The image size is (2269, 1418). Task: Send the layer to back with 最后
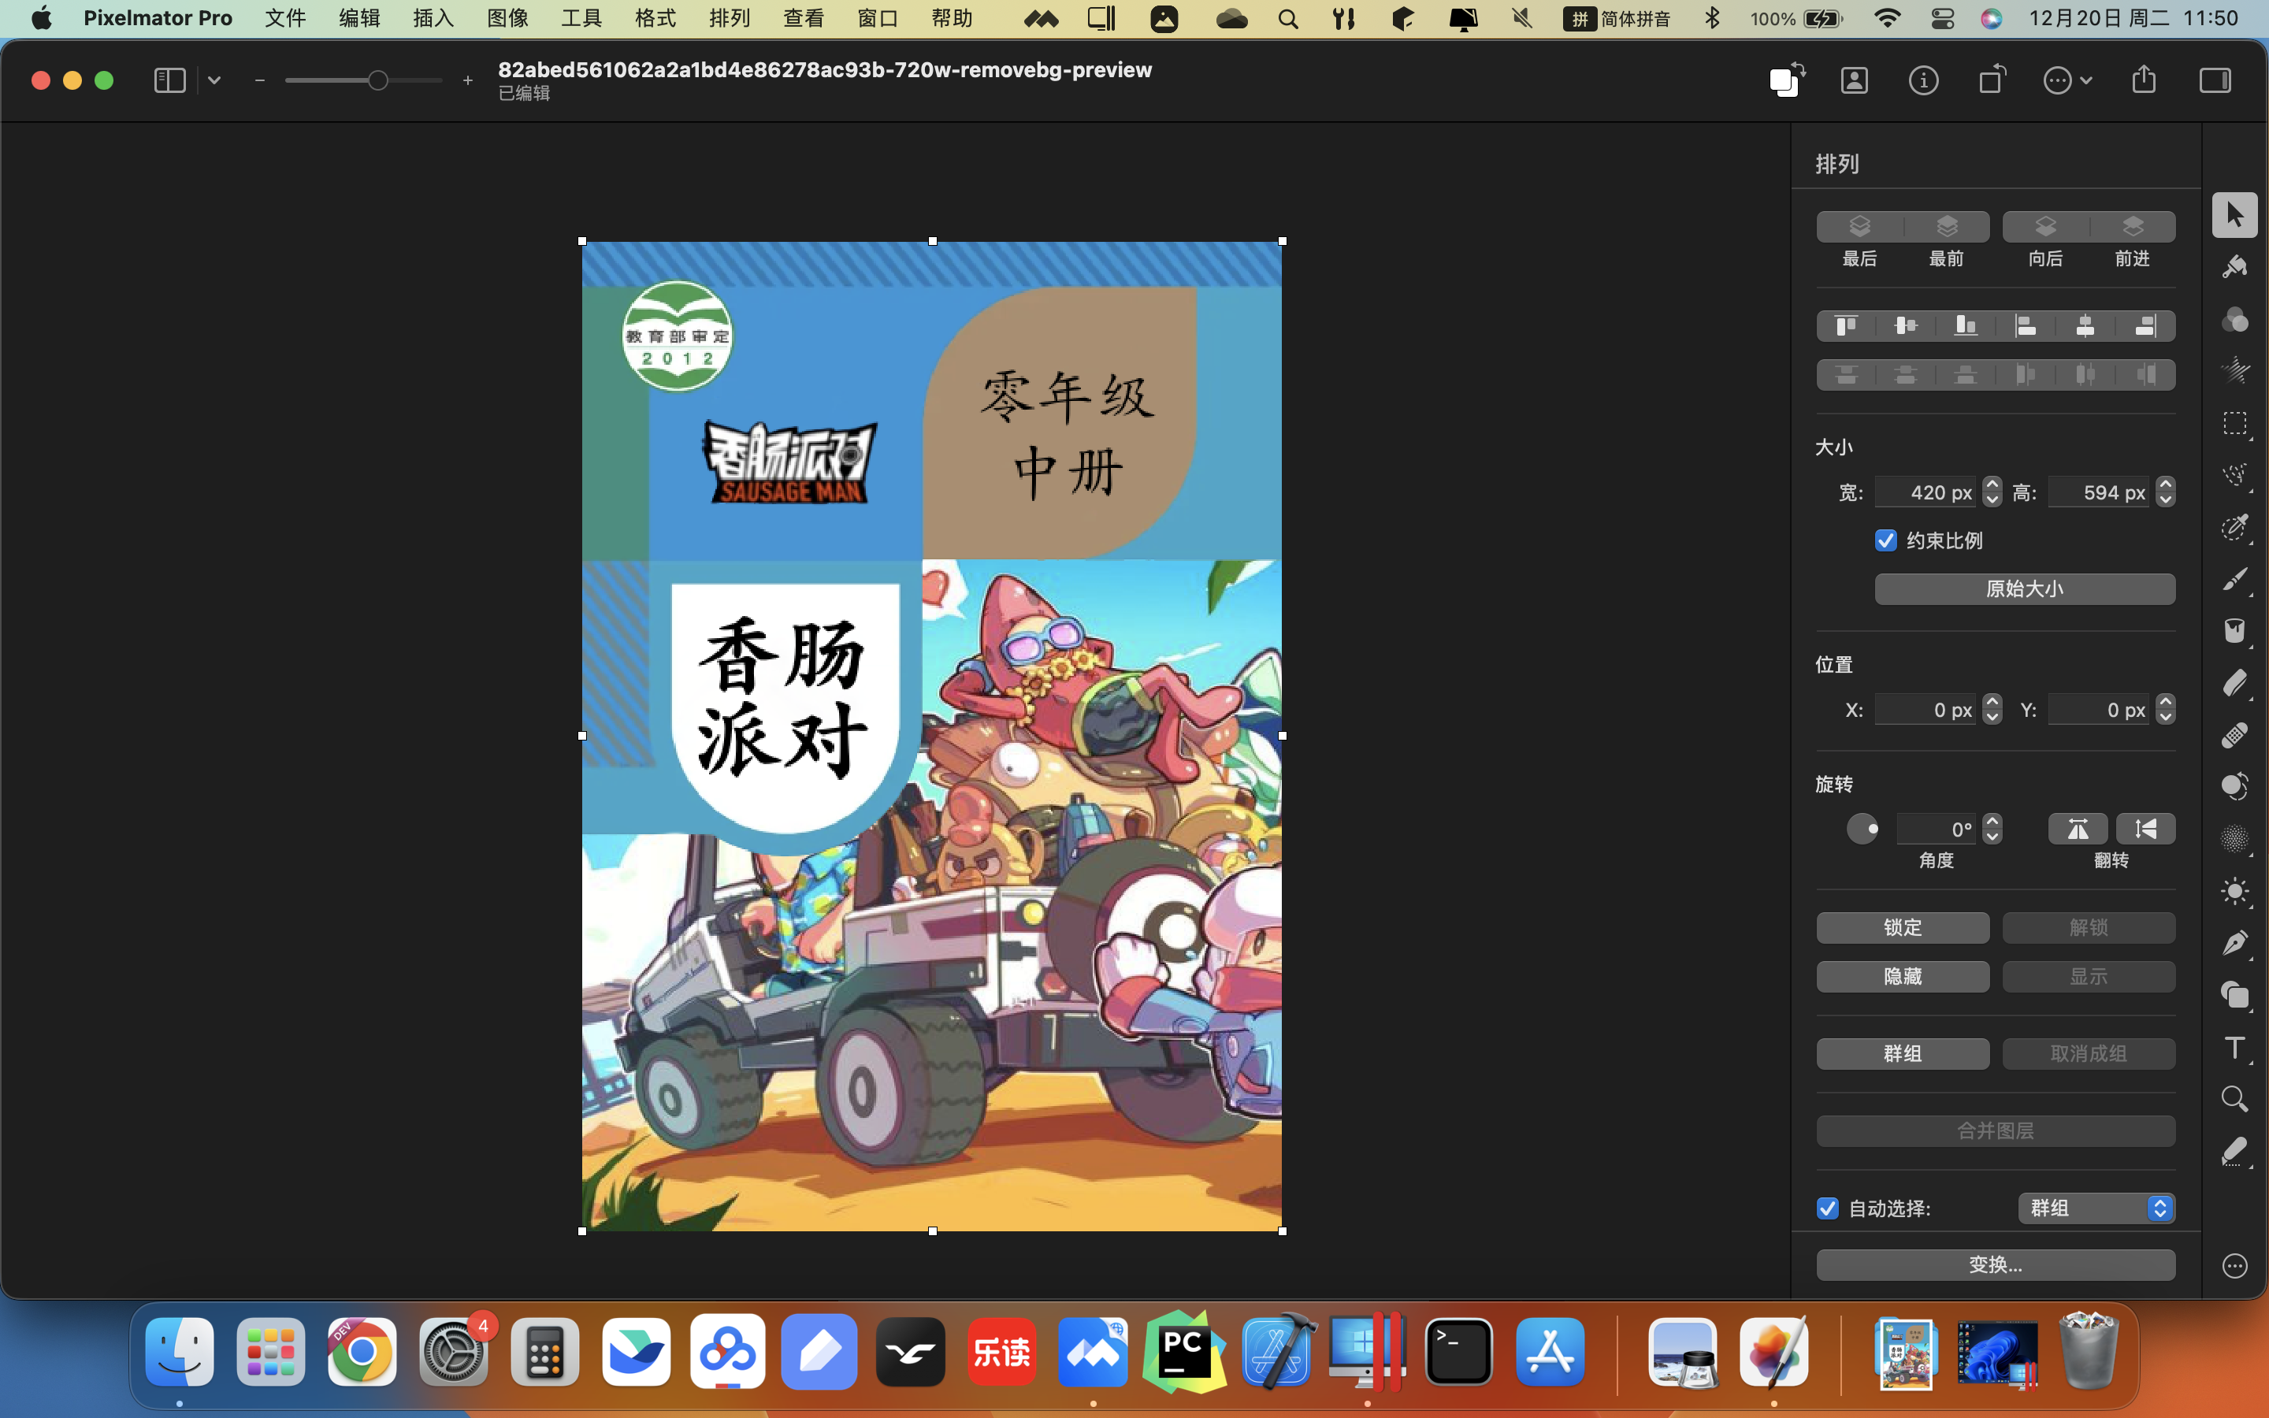tap(1859, 227)
